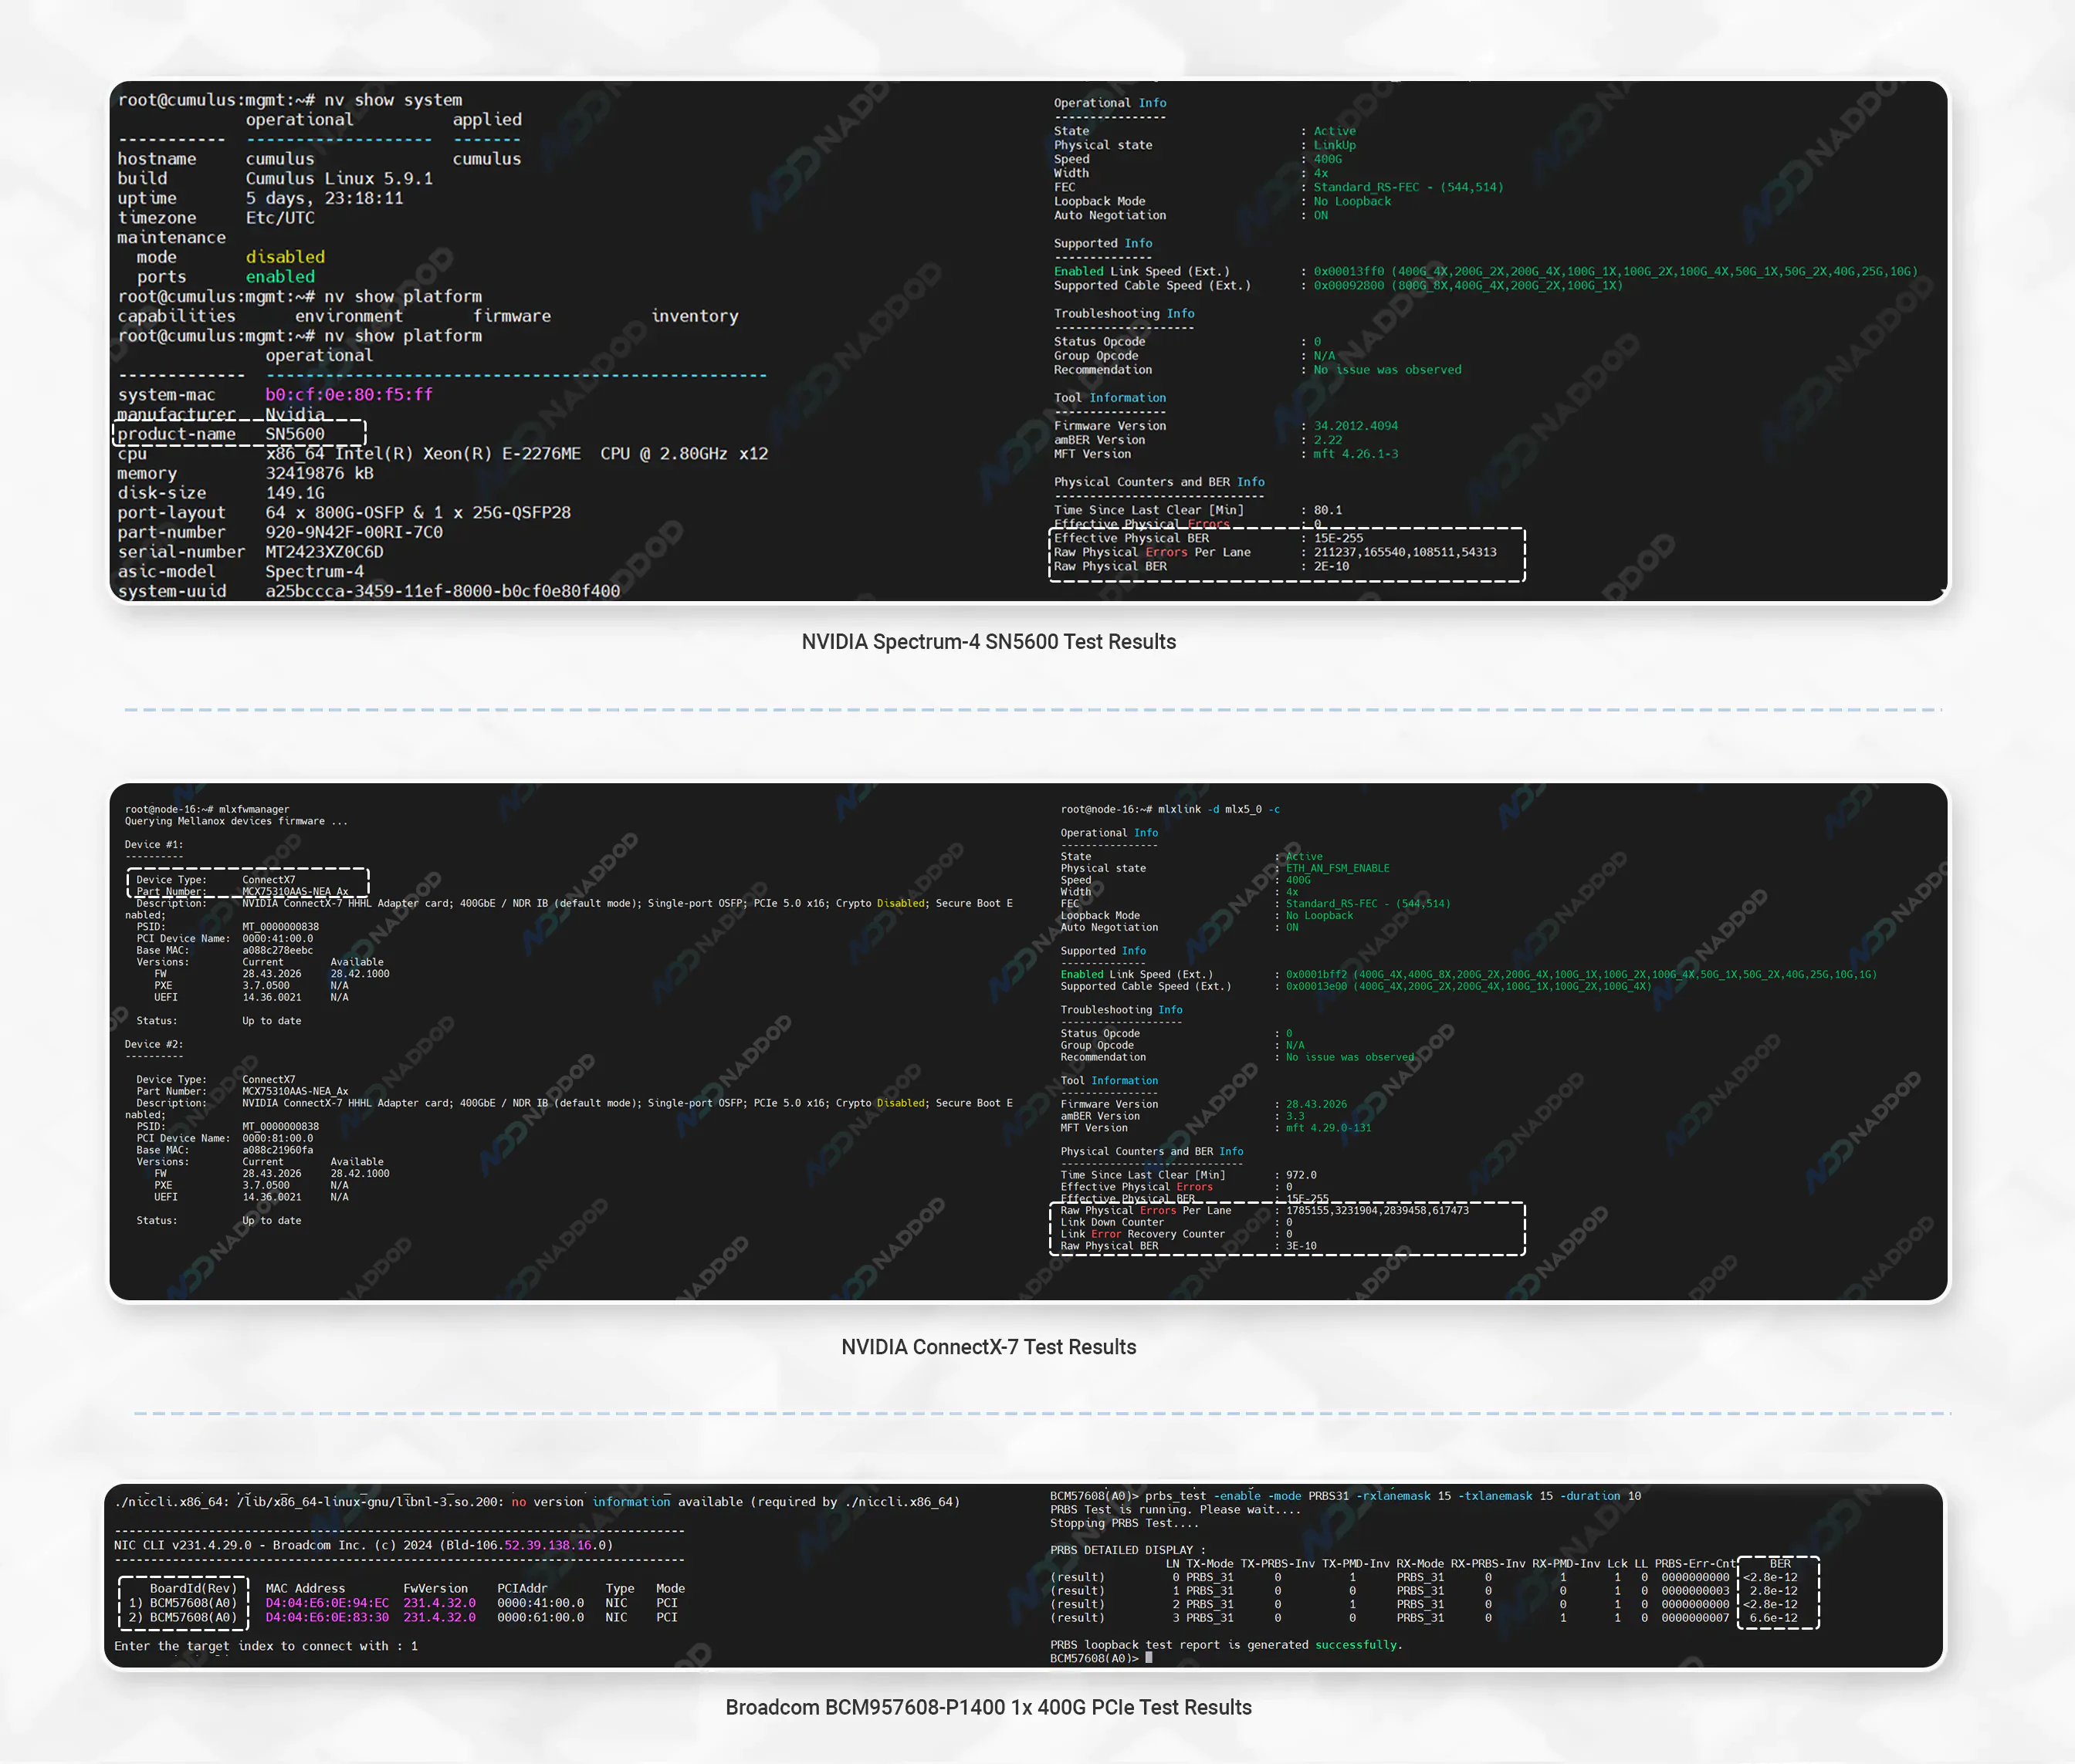Click the physical state "ETH_AN_FSM_ENABLE"
The image size is (2075, 1764).
pyautogui.click(x=1338, y=868)
